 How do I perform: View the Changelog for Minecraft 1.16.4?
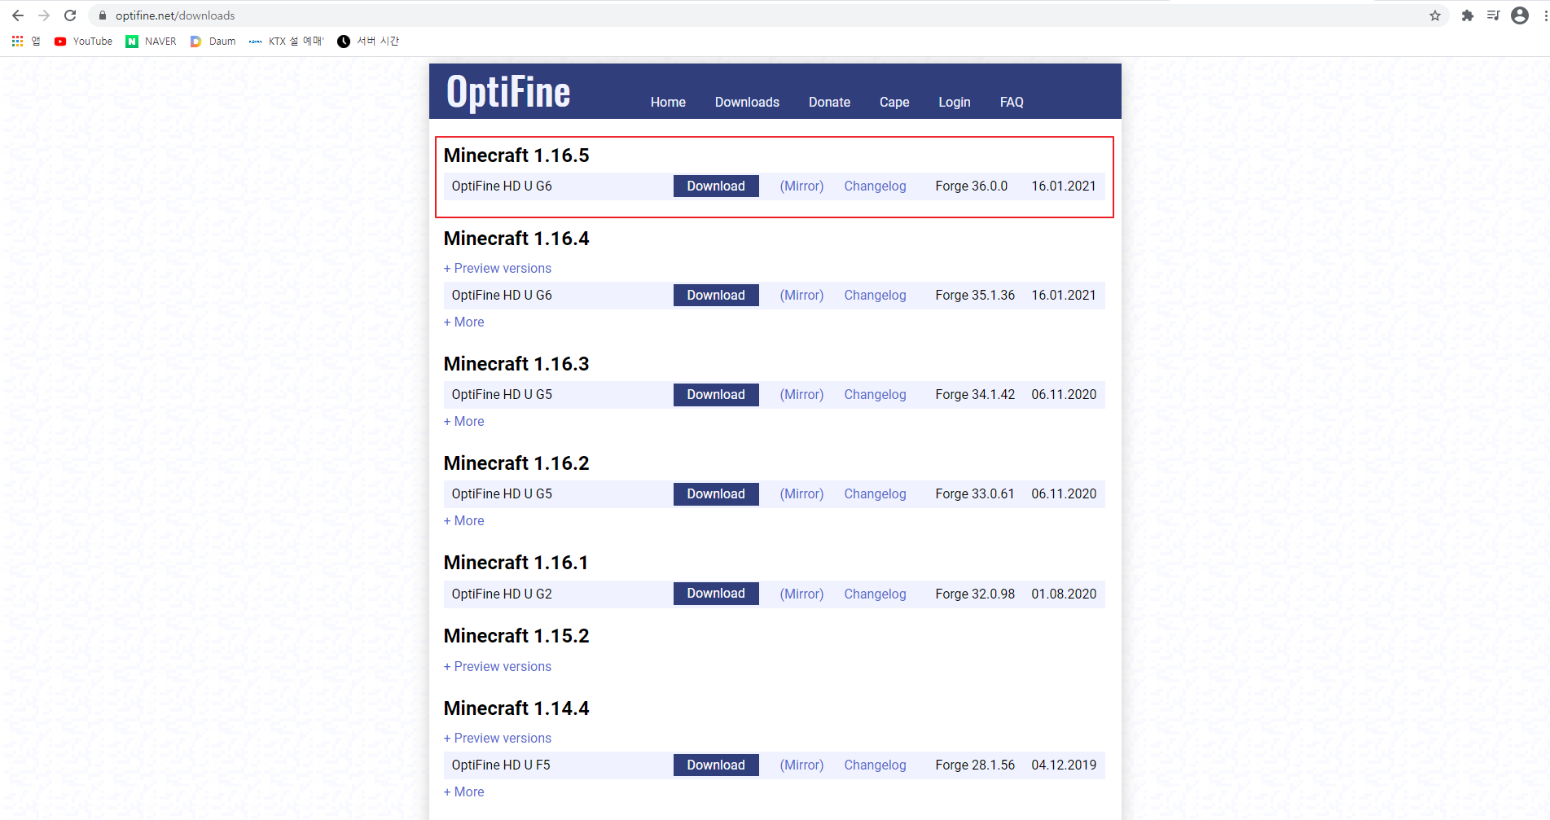coord(875,295)
